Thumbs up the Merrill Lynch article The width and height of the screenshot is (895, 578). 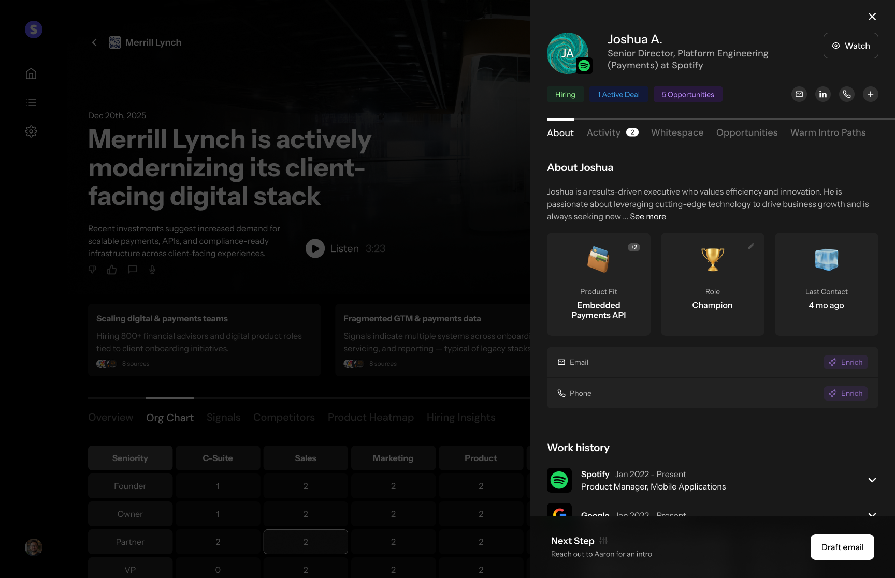(112, 270)
